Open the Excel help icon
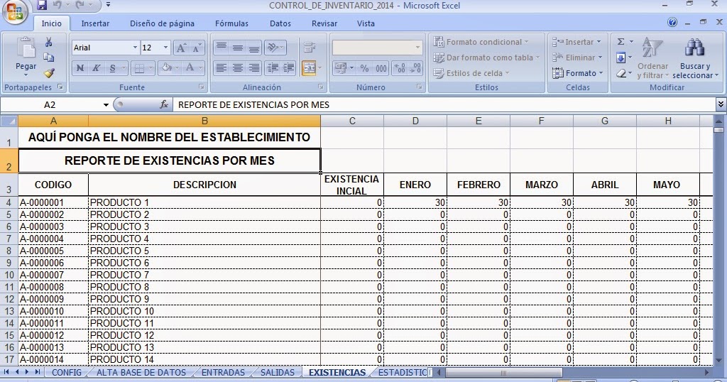This screenshot has height=382, width=727. (x=672, y=22)
